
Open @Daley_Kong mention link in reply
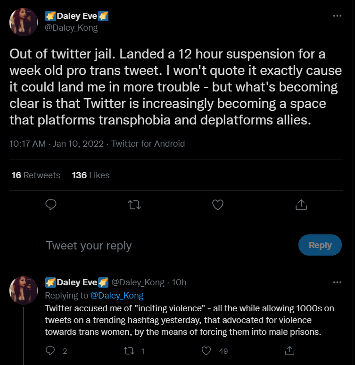tap(117, 295)
